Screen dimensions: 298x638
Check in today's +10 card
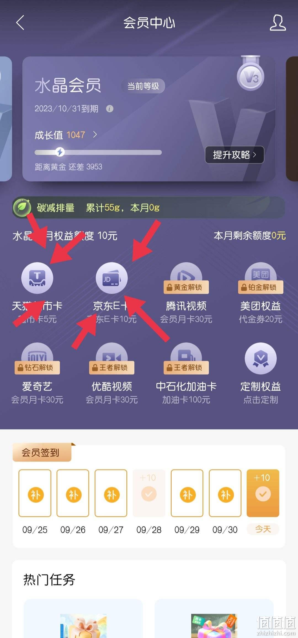[x=263, y=493]
